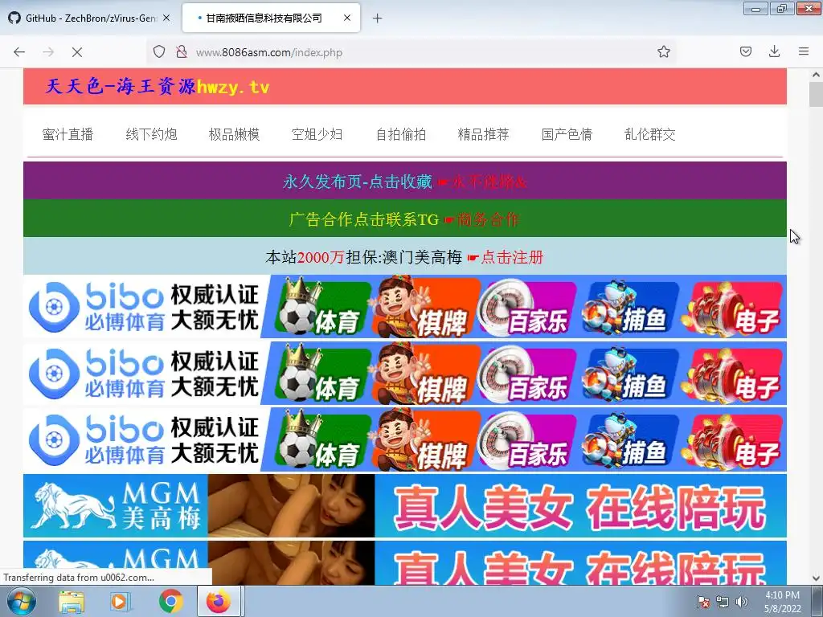Viewport: 823px width, 617px height.
Task: Open Windows Explorer from the taskbar
Action: coord(72,601)
